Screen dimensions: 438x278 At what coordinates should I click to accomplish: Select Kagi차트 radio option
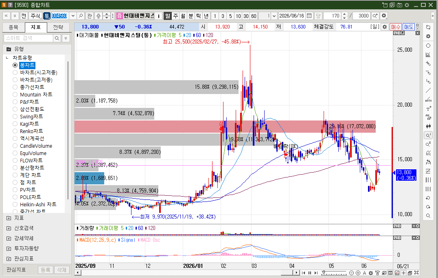15,124
